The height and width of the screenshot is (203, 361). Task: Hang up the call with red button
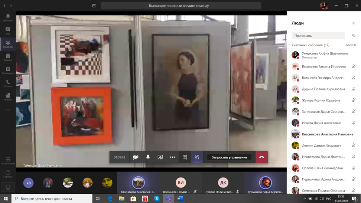click(261, 157)
